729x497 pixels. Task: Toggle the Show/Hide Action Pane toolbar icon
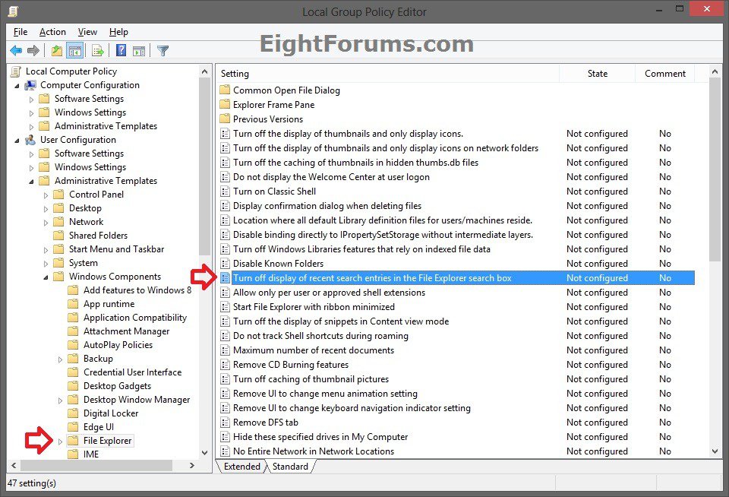coord(138,51)
